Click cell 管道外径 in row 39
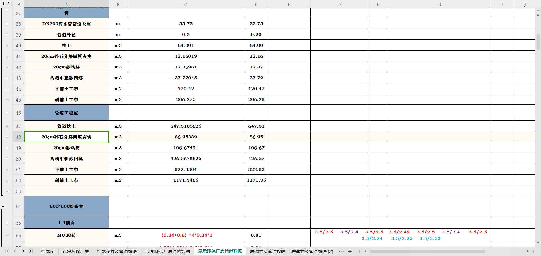The width and height of the screenshot is (541, 256). click(66, 35)
